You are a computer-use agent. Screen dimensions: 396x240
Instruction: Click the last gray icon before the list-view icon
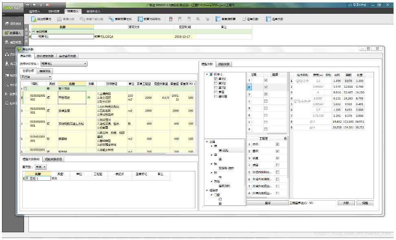click(x=207, y=19)
